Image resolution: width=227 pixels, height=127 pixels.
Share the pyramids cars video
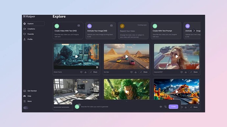tap(144, 72)
